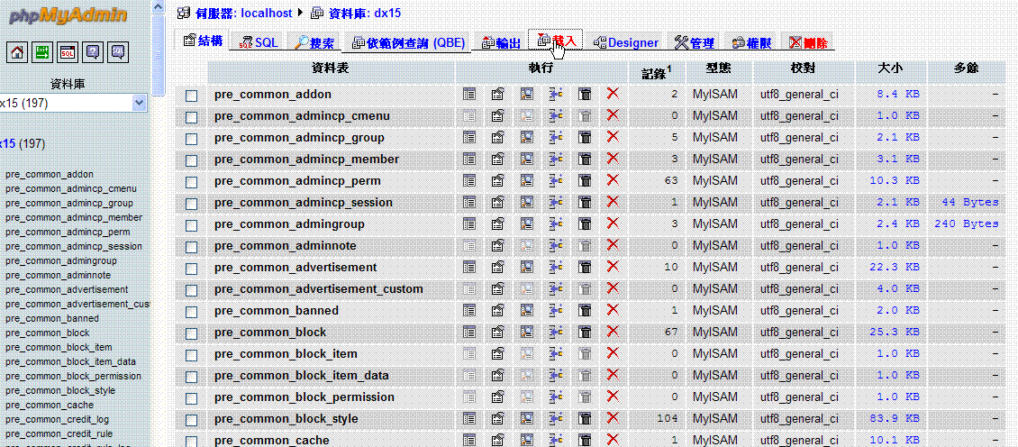Click the green Exit logout icon
Image resolution: width=1018 pixels, height=447 pixels.
pos(43,52)
